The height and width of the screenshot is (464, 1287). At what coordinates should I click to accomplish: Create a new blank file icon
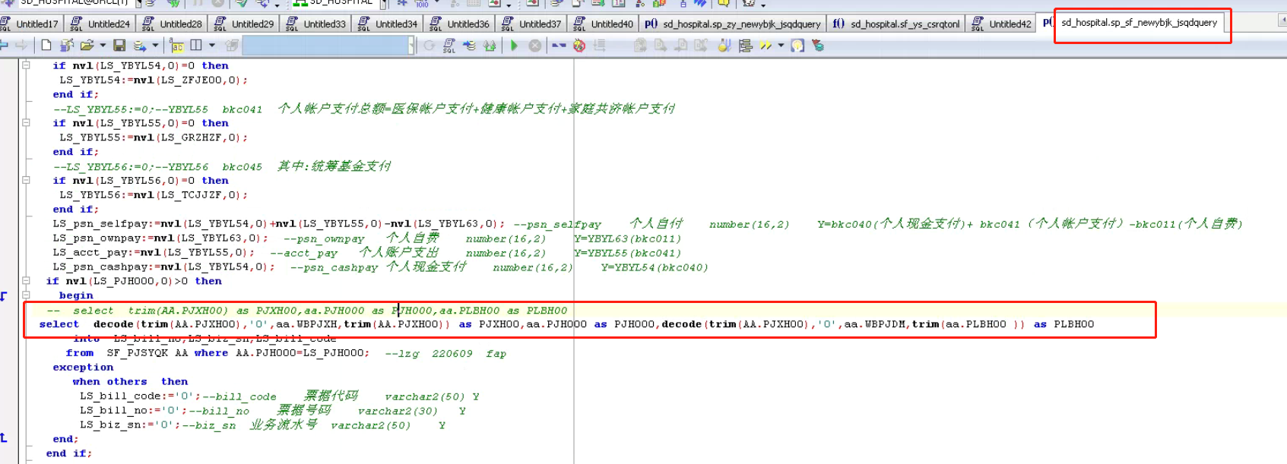point(46,46)
